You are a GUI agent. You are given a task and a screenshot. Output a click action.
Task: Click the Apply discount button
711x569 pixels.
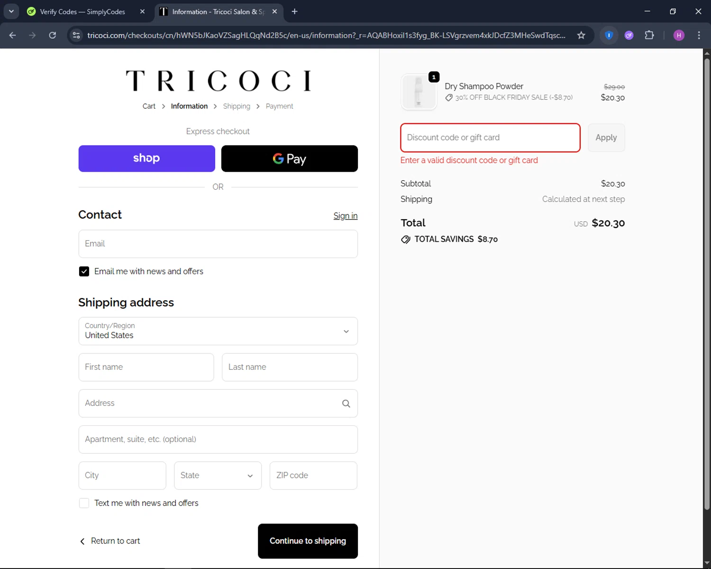[606, 138]
